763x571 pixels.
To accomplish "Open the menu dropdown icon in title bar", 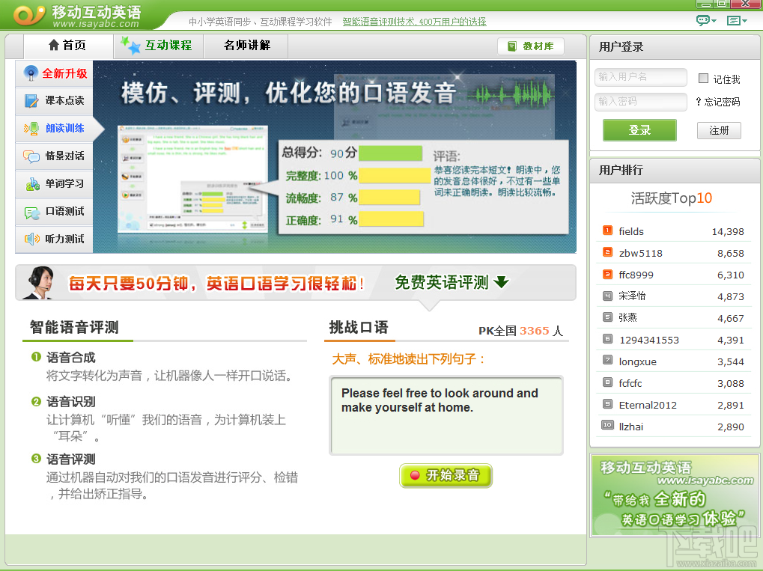I will [737, 20].
